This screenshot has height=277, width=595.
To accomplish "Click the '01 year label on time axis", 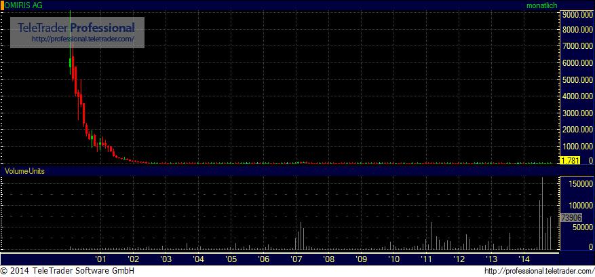I will pos(100,259).
